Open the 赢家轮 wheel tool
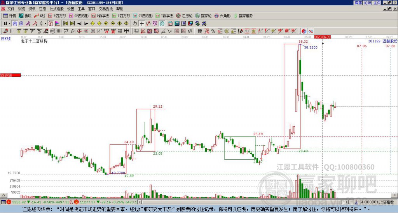The image size is (398, 213). 203,16
